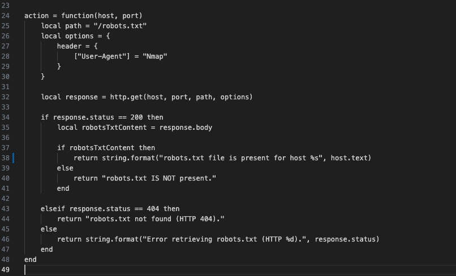This screenshot has width=456, height=276.
Task: Click line number 24 in the gutter
Action: pos(6,16)
